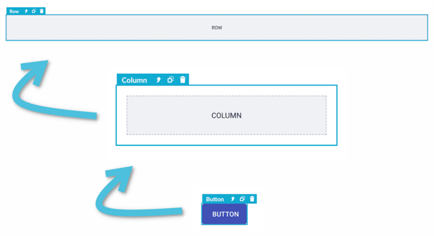Select parent arrow icon in Row toolbar
The image size is (434, 236).
(x=27, y=12)
